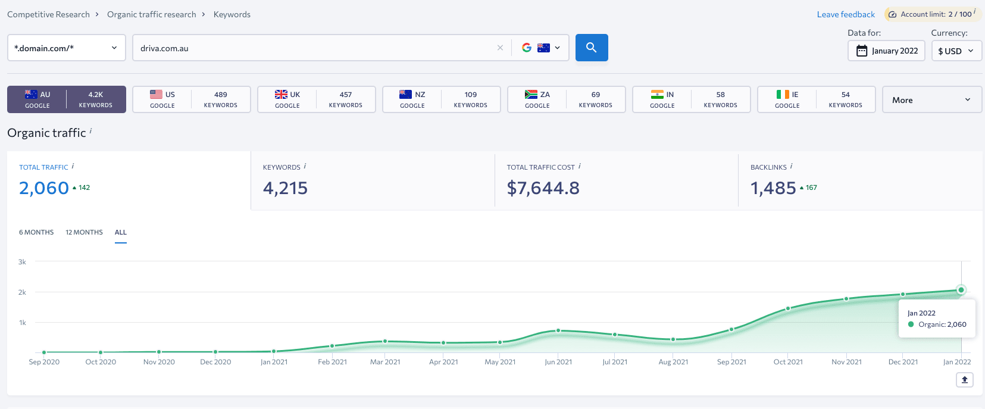985x409 pixels.
Task: Click the South Africa flag icon
Action: coord(531,94)
